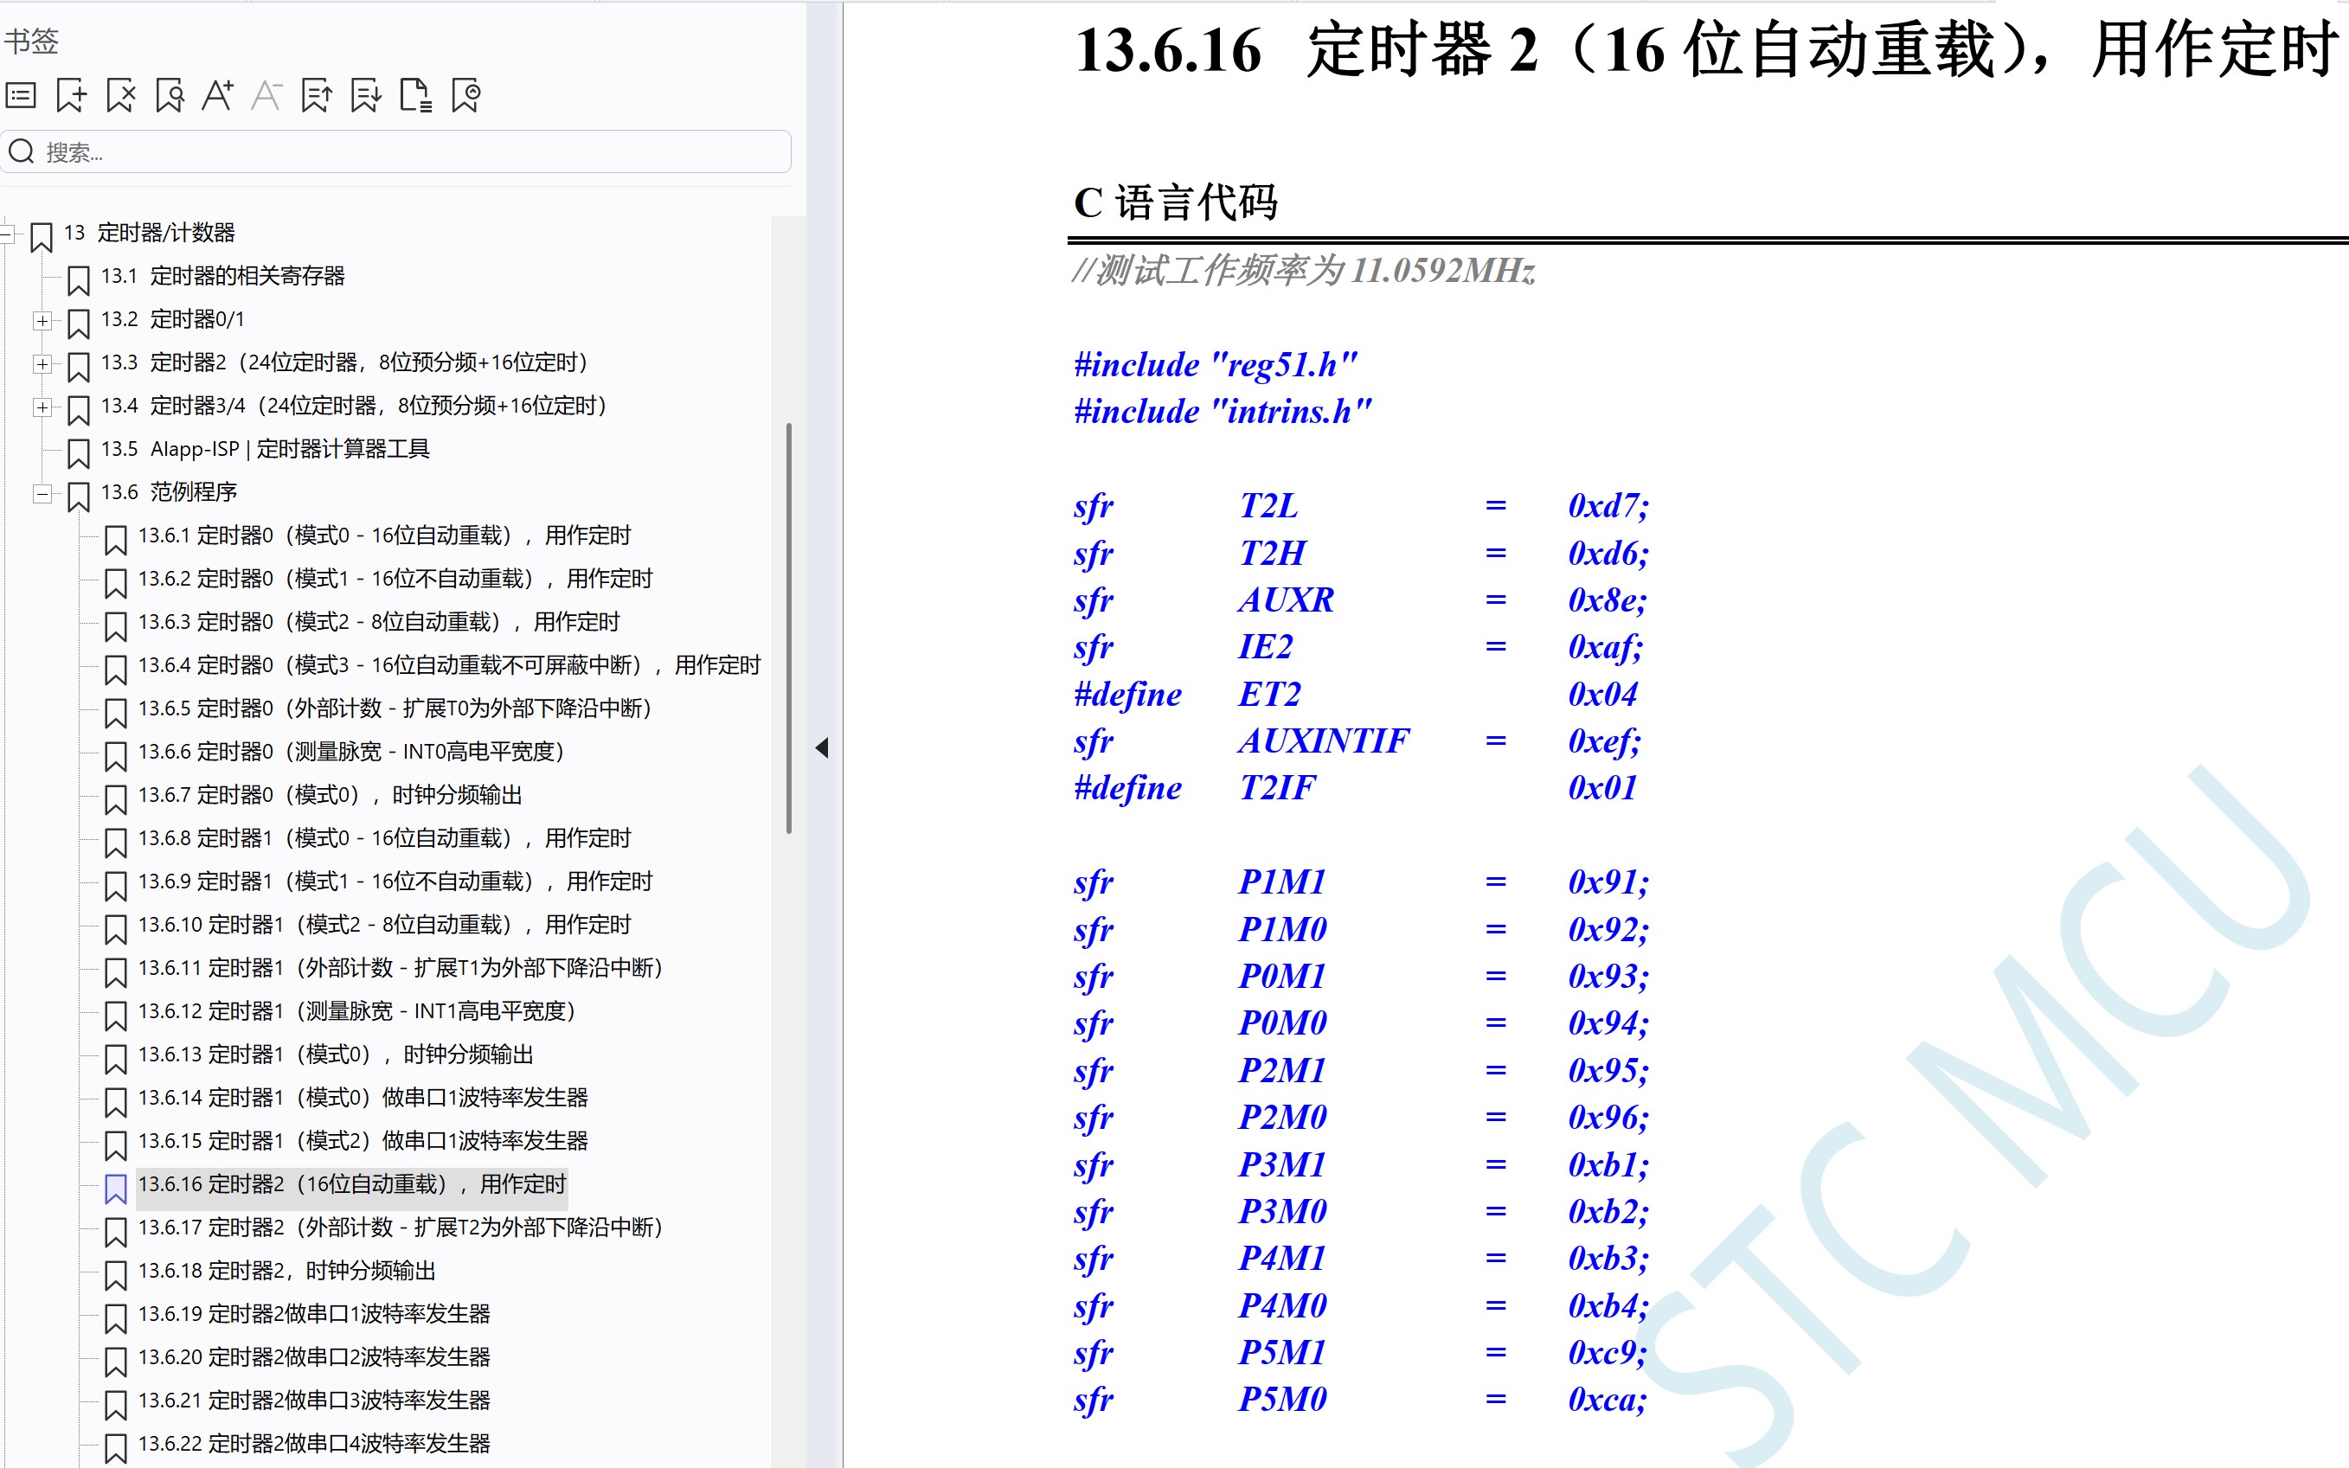Viewport: 2349px width, 1468px height.
Task: Open bookmark 13.6.6 定时器0 测量脉宽
Action: (351, 752)
